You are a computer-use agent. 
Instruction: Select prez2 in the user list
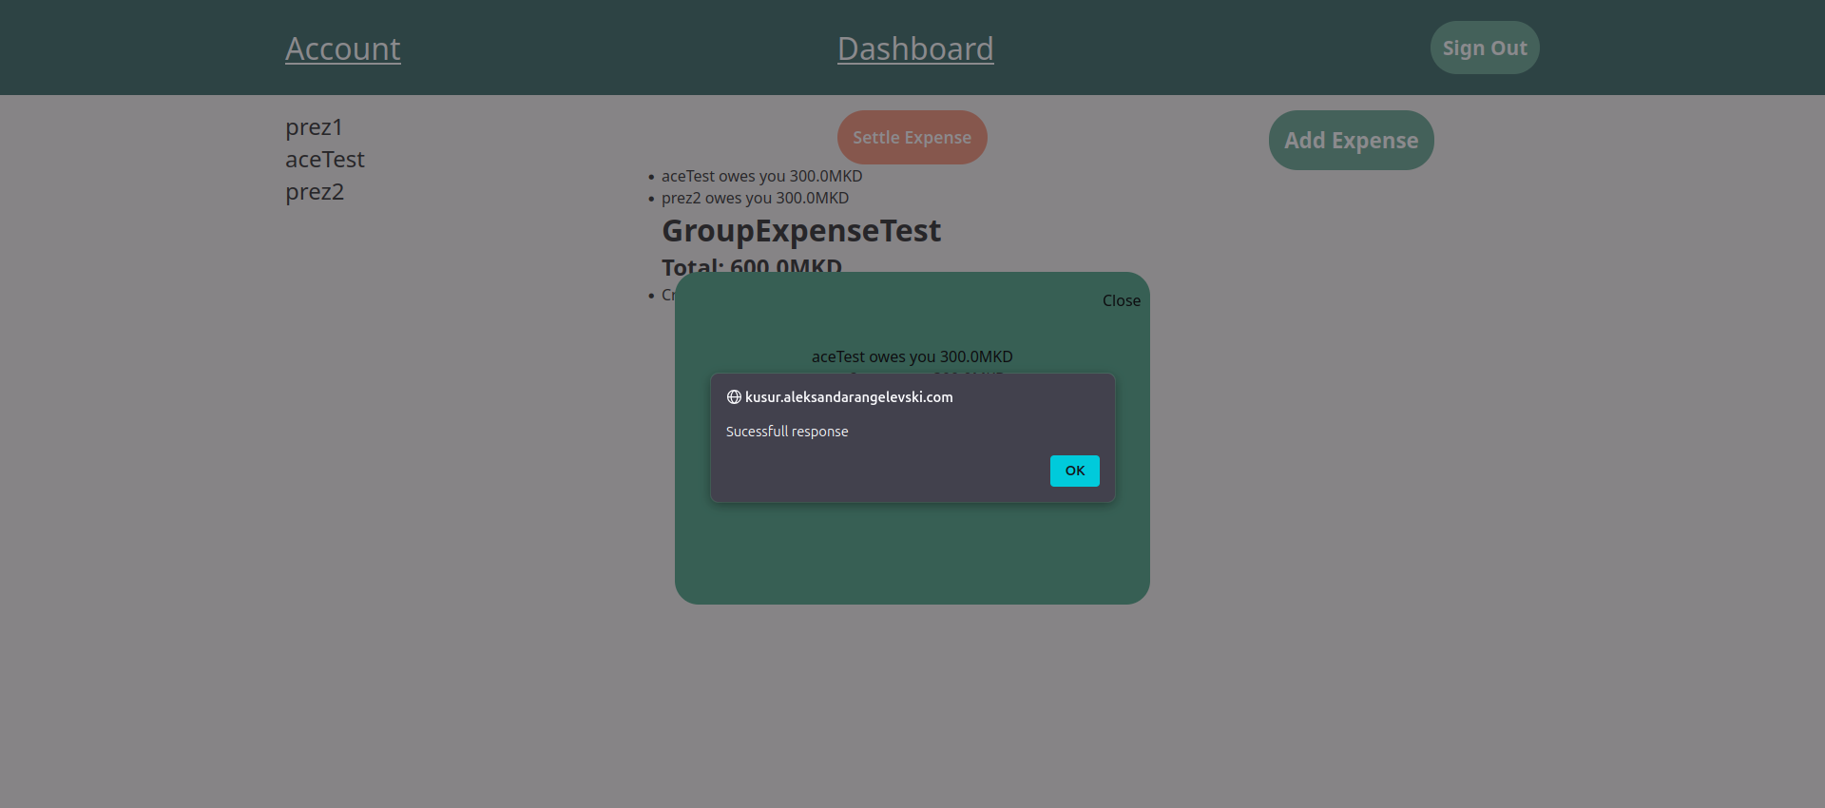pos(315,192)
